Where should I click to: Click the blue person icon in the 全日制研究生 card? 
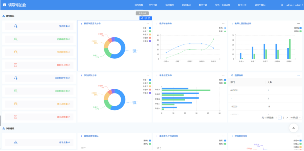tap(16, 78)
